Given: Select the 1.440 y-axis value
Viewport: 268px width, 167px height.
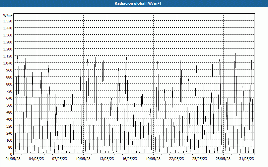Looking at the screenshot, I should tap(8, 28).
